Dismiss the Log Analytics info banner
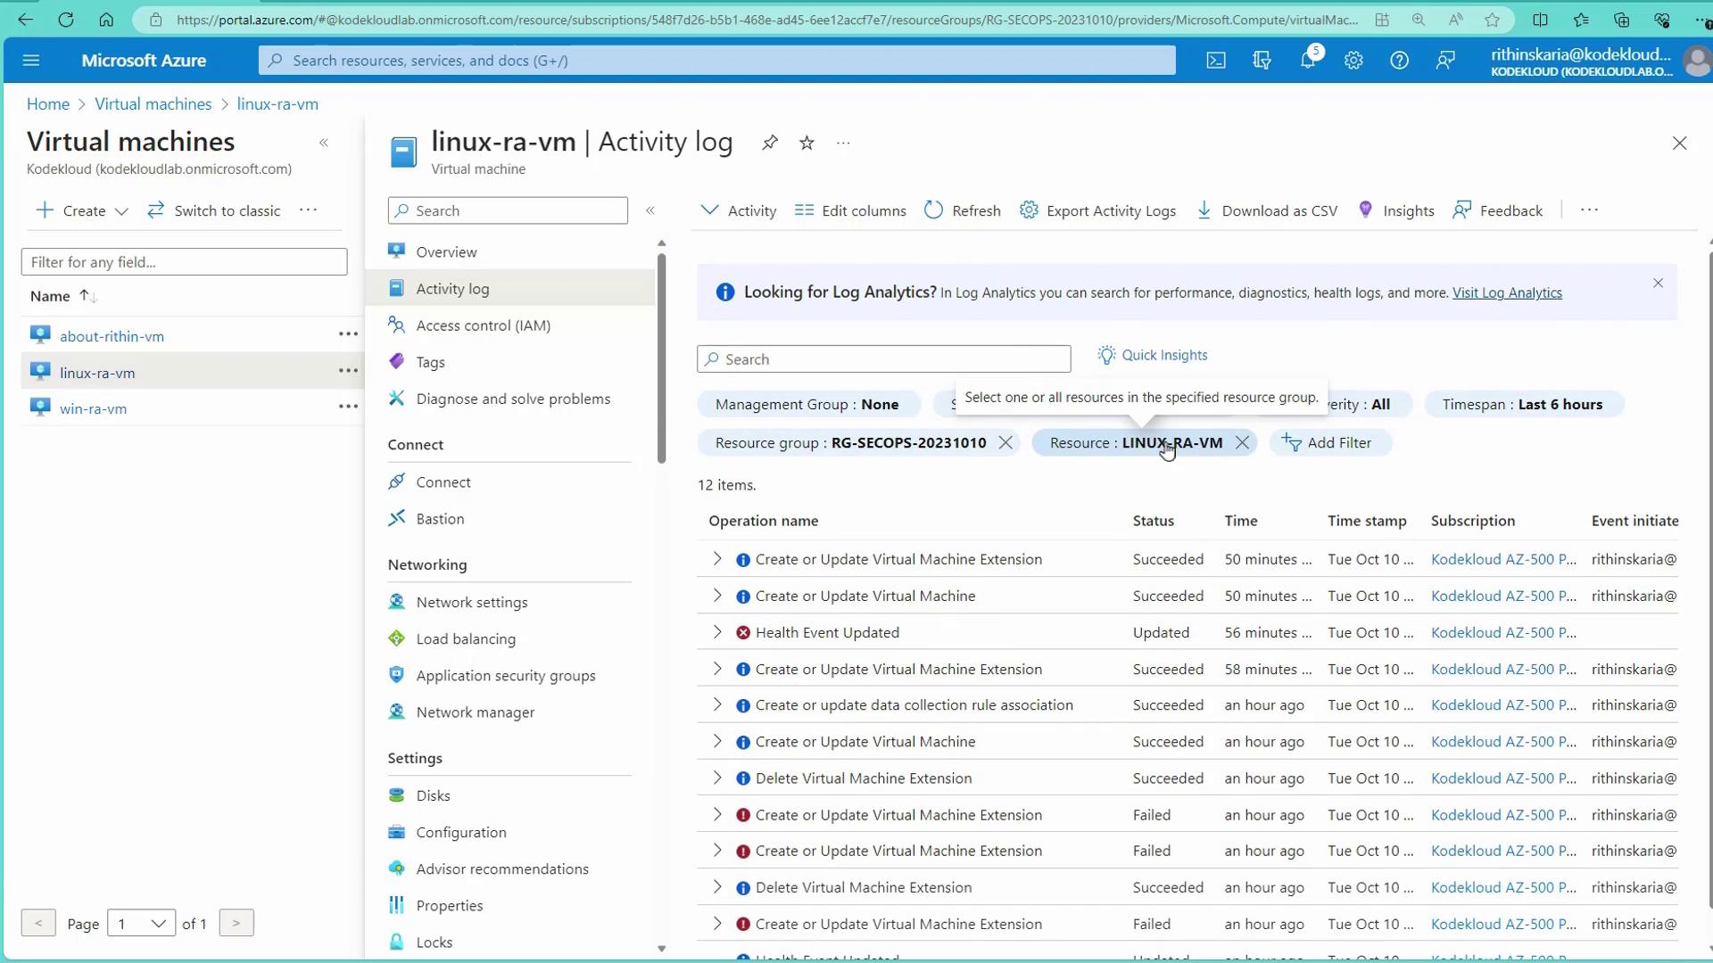The width and height of the screenshot is (1713, 963). click(x=1658, y=284)
